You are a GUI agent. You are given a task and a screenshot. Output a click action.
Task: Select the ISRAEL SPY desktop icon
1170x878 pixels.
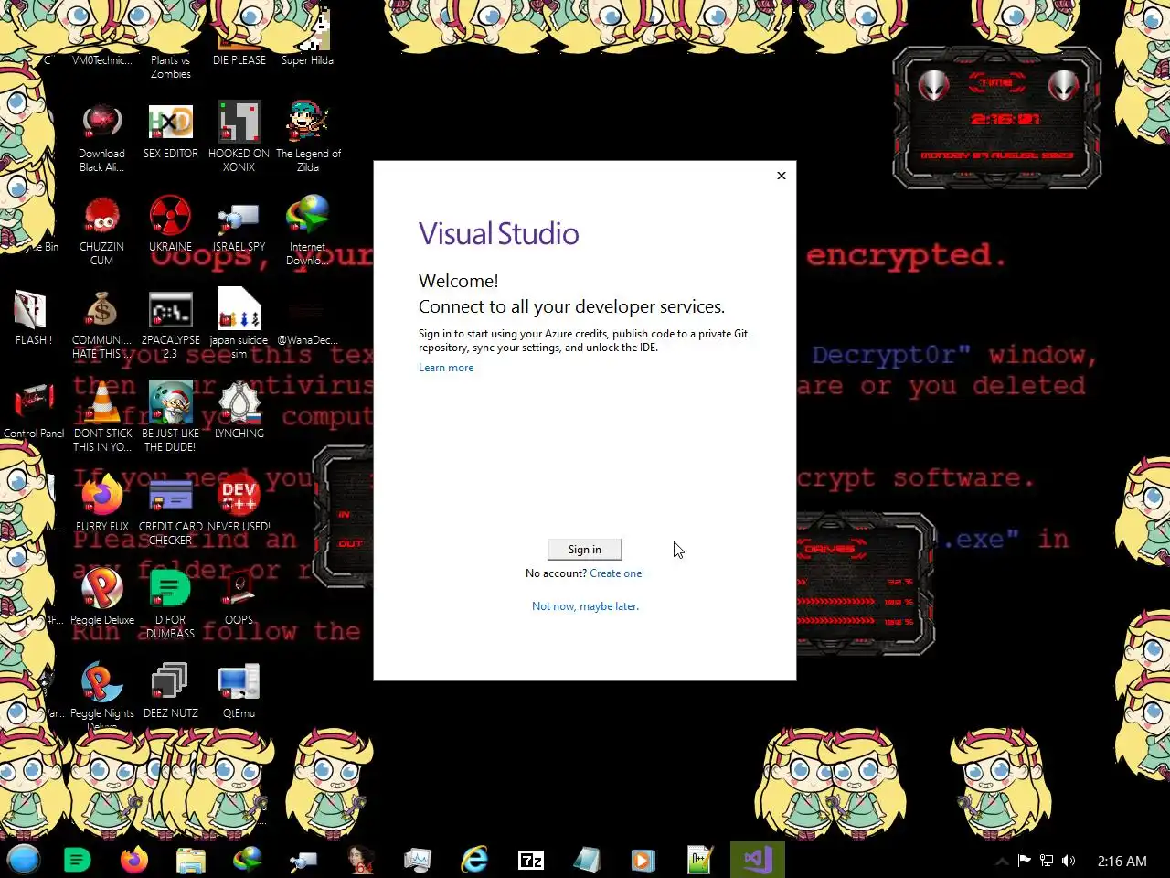click(239, 224)
